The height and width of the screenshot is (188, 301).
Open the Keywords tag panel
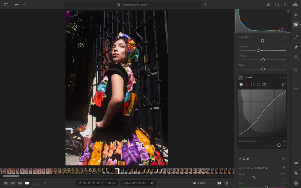(x=296, y=173)
